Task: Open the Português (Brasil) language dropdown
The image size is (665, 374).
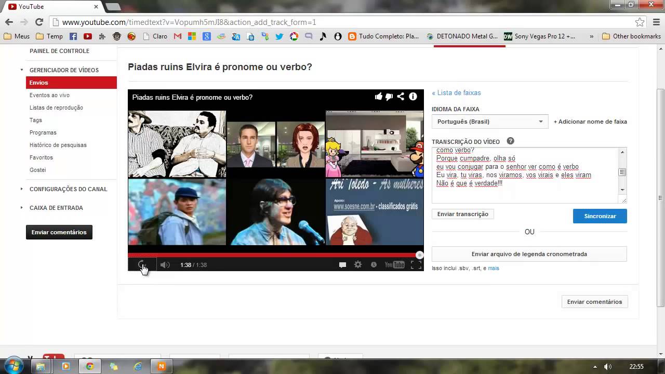Action: (x=489, y=122)
